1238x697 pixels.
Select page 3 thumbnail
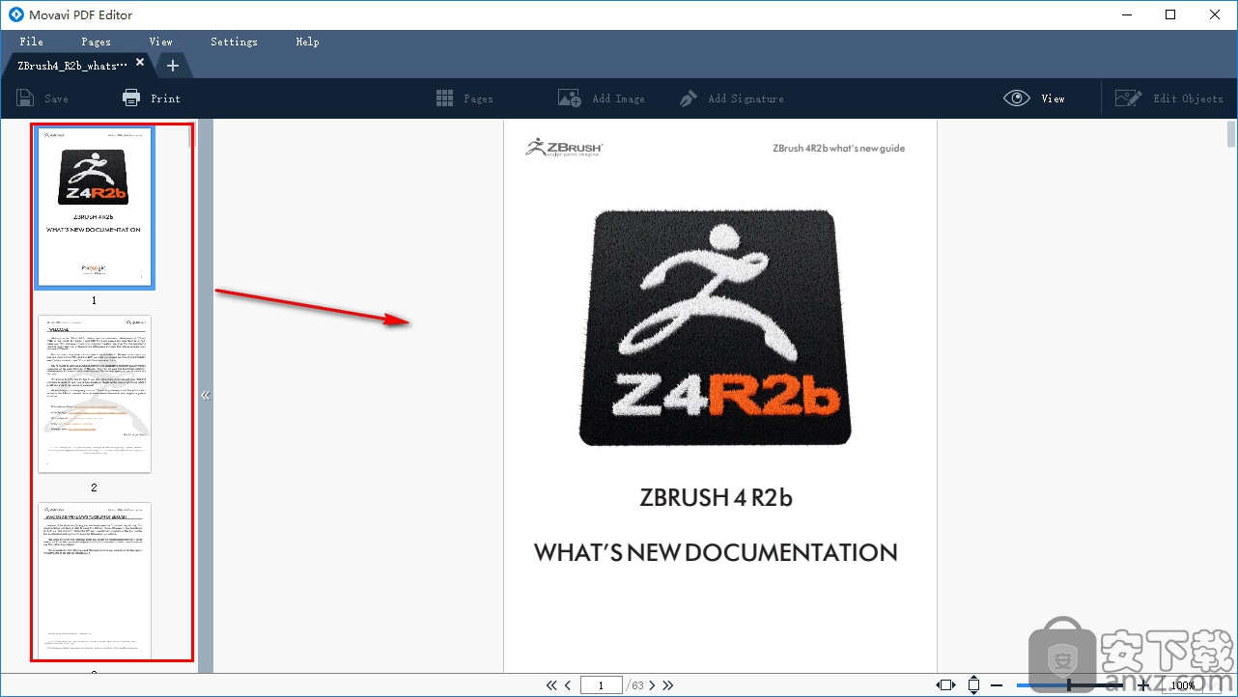pyautogui.click(x=95, y=580)
